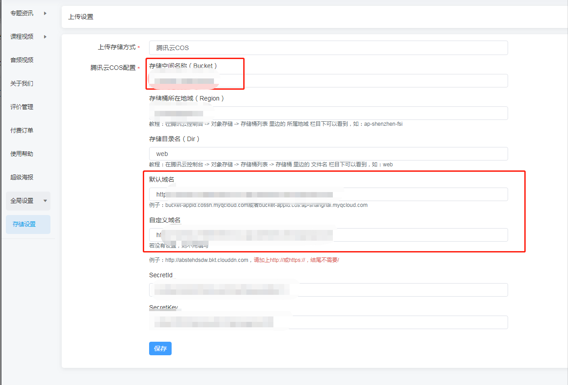Click the 保存 button

(160, 348)
